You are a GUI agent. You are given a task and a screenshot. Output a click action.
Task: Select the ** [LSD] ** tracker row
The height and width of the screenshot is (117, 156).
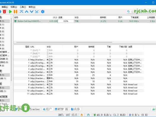click(79, 56)
